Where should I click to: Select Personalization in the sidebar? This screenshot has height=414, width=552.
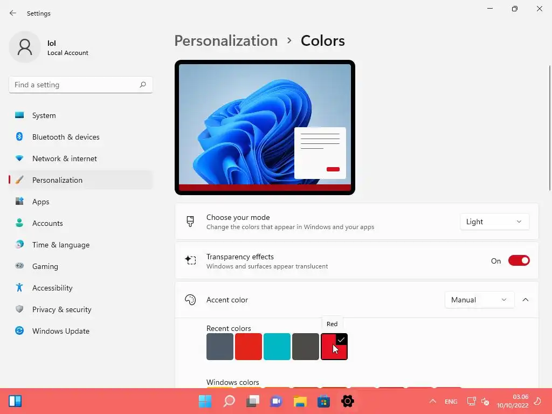[81, 180]
